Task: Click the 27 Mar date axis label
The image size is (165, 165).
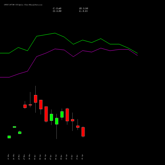Action: [24, 157]
